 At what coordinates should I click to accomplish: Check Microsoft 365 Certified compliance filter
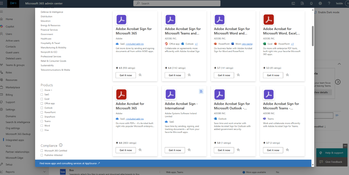point(42,151)
